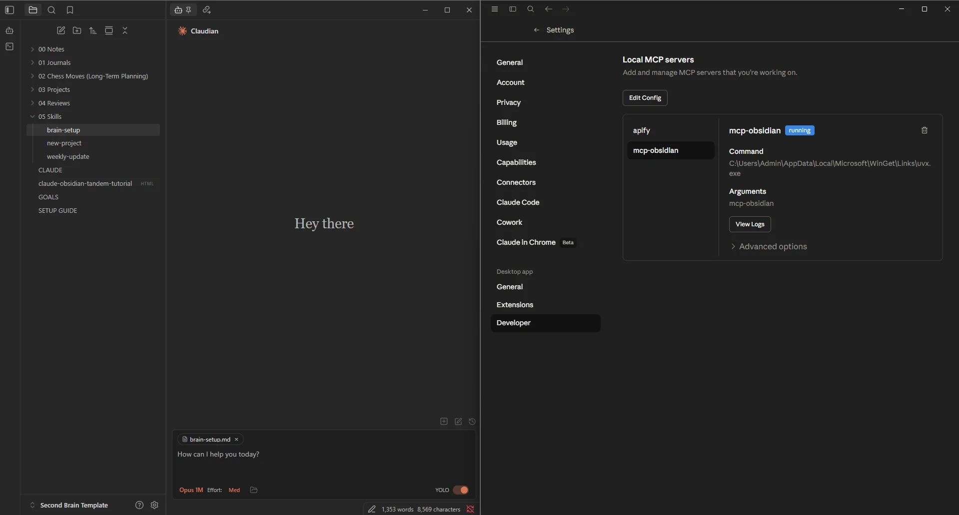Screen dimensions: 959x515
Task: Click the red sync status icon
Action: pyautogui.click(x=470, y=509)
